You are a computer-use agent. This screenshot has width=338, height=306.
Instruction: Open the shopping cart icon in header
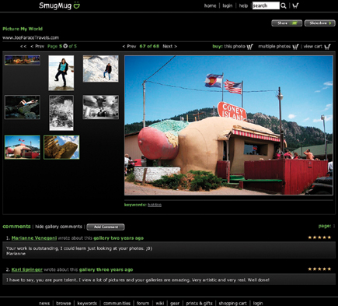click(x=295, y=5)
